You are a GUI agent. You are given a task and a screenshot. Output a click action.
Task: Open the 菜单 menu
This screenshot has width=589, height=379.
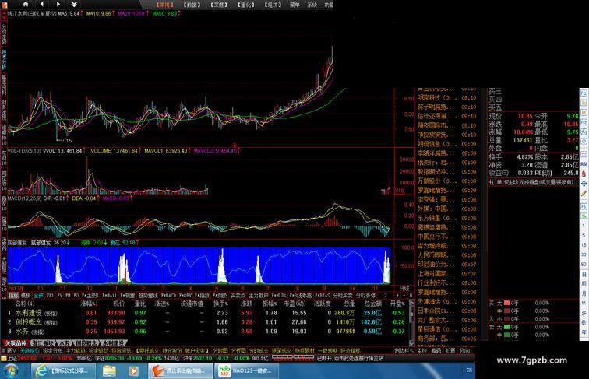point(294,5)
